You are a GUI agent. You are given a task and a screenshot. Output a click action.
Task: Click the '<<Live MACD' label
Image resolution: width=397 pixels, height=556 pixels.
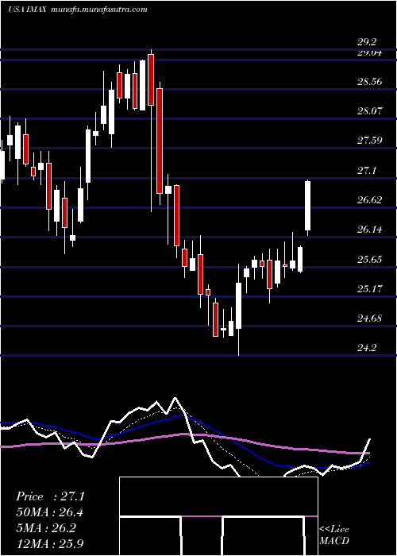pos(334,535)
